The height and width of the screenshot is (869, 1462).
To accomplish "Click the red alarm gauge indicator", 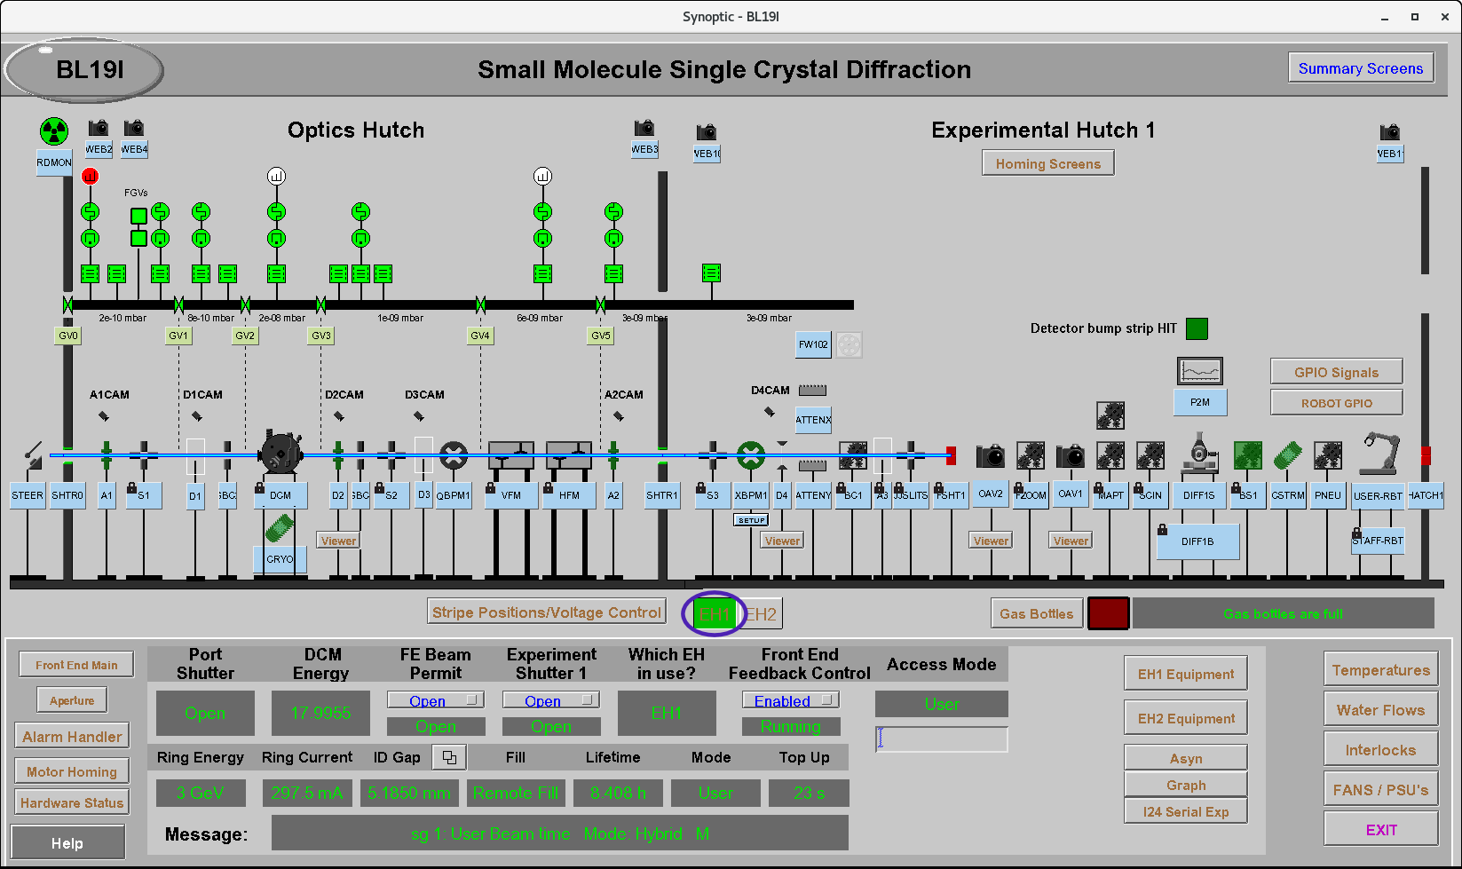I will [x=90, y=176].
